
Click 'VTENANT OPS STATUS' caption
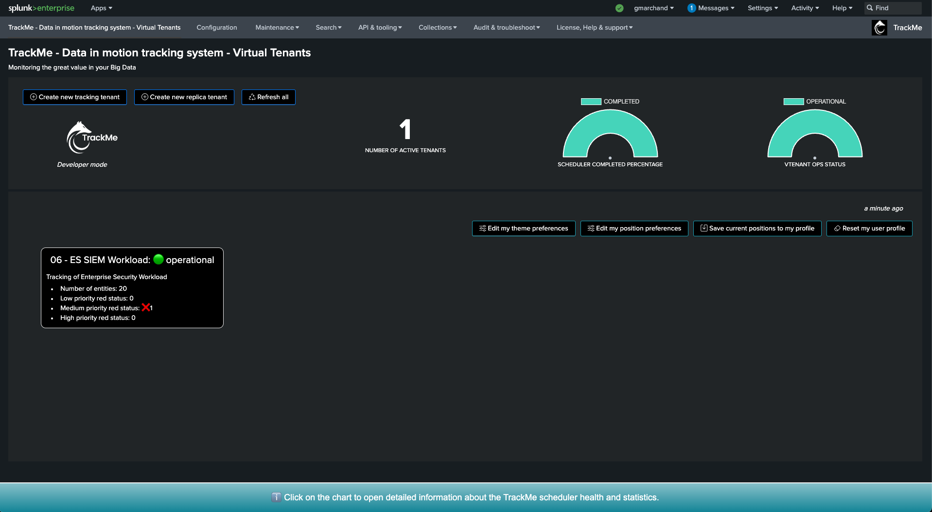[x=815, y=164]
